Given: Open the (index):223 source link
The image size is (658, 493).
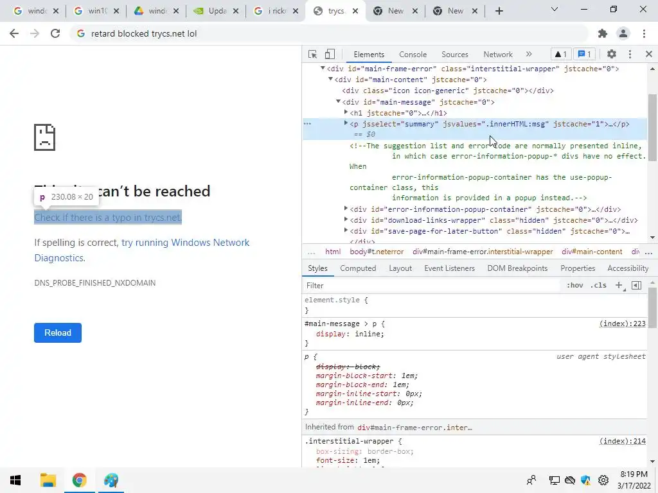Looking at the screenshot, I should point(622,324).
